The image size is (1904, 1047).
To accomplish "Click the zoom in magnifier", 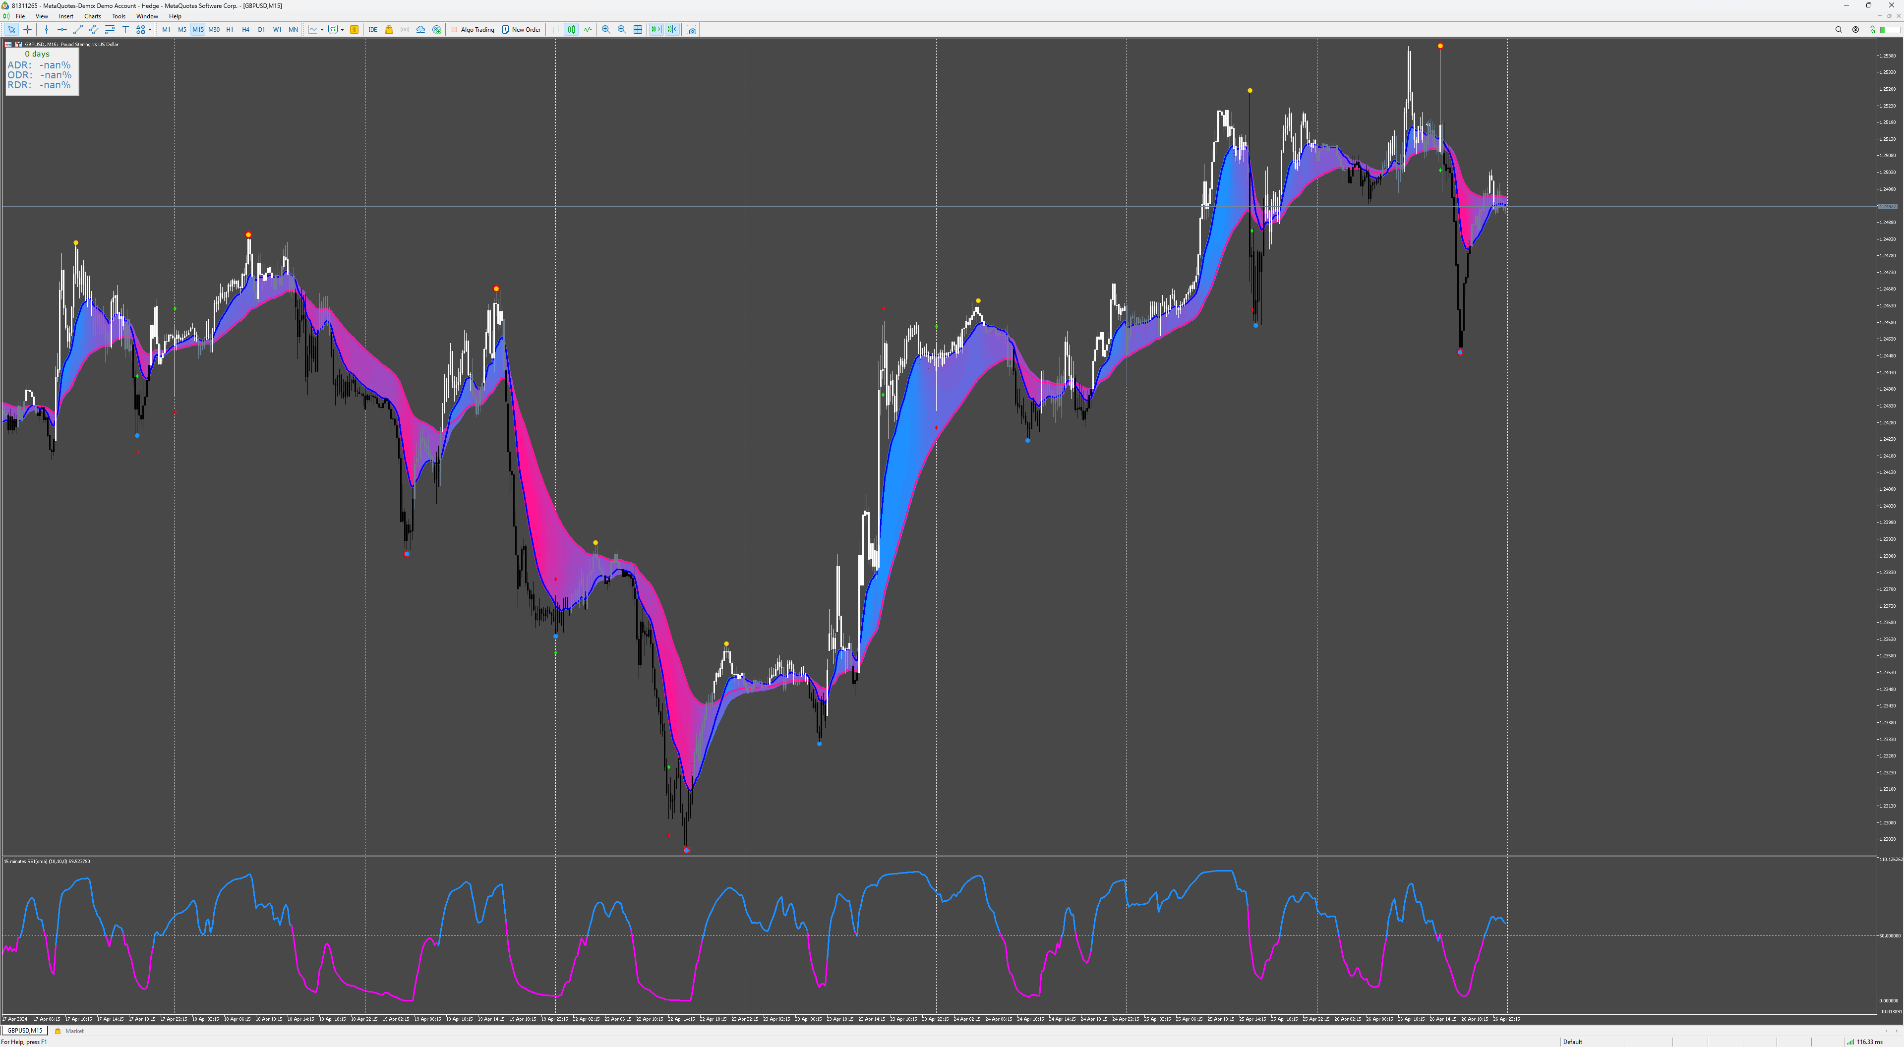I will 606,30.
